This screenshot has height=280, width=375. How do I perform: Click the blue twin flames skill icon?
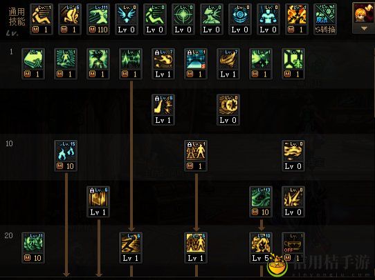coord(66,156)
